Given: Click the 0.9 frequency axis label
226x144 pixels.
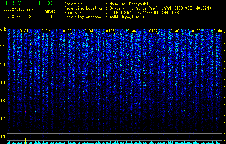Looking at the screenshot, I should click(x=3, y=83).
